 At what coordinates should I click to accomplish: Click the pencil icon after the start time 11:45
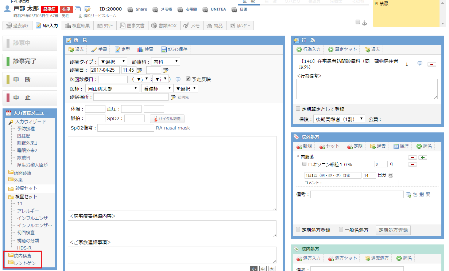139,70
